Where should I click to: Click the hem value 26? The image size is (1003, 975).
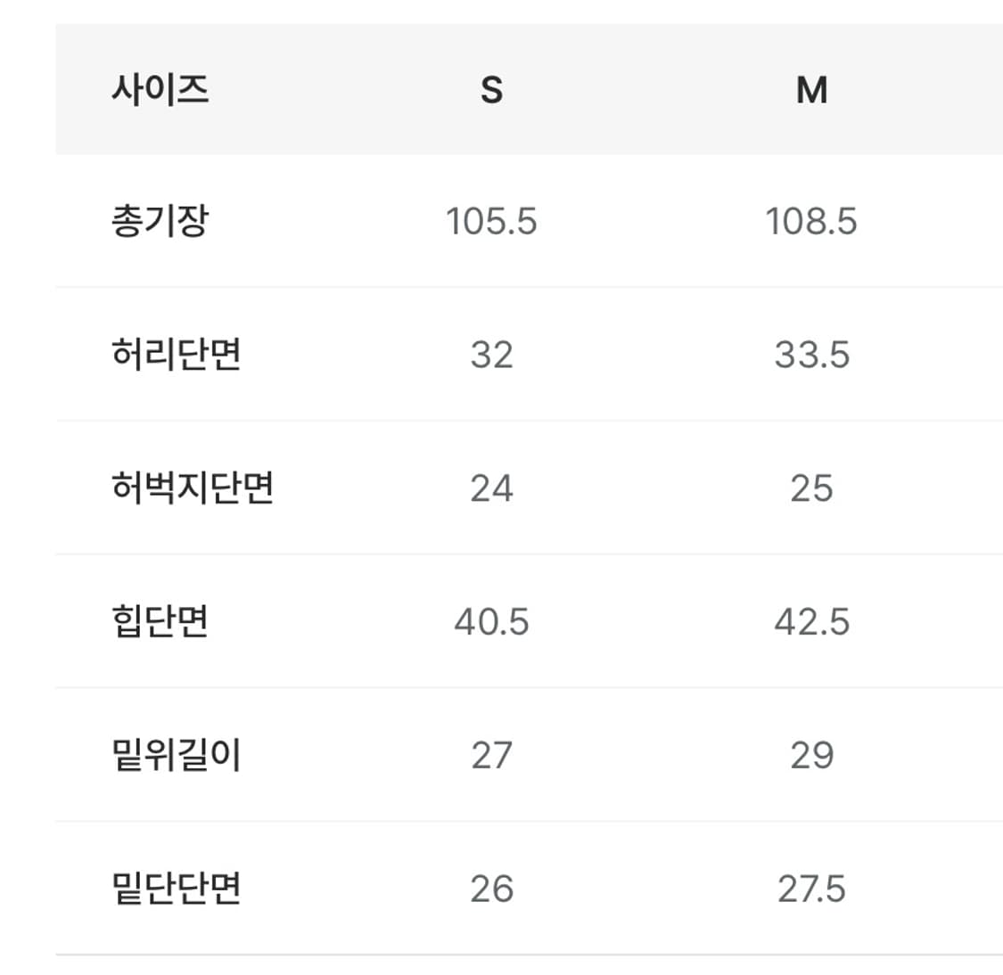(x=491, y=889)
